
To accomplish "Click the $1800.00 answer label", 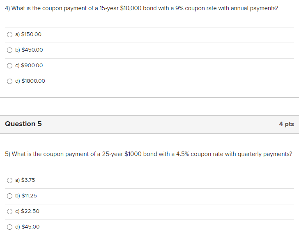I will coord(30,81).
